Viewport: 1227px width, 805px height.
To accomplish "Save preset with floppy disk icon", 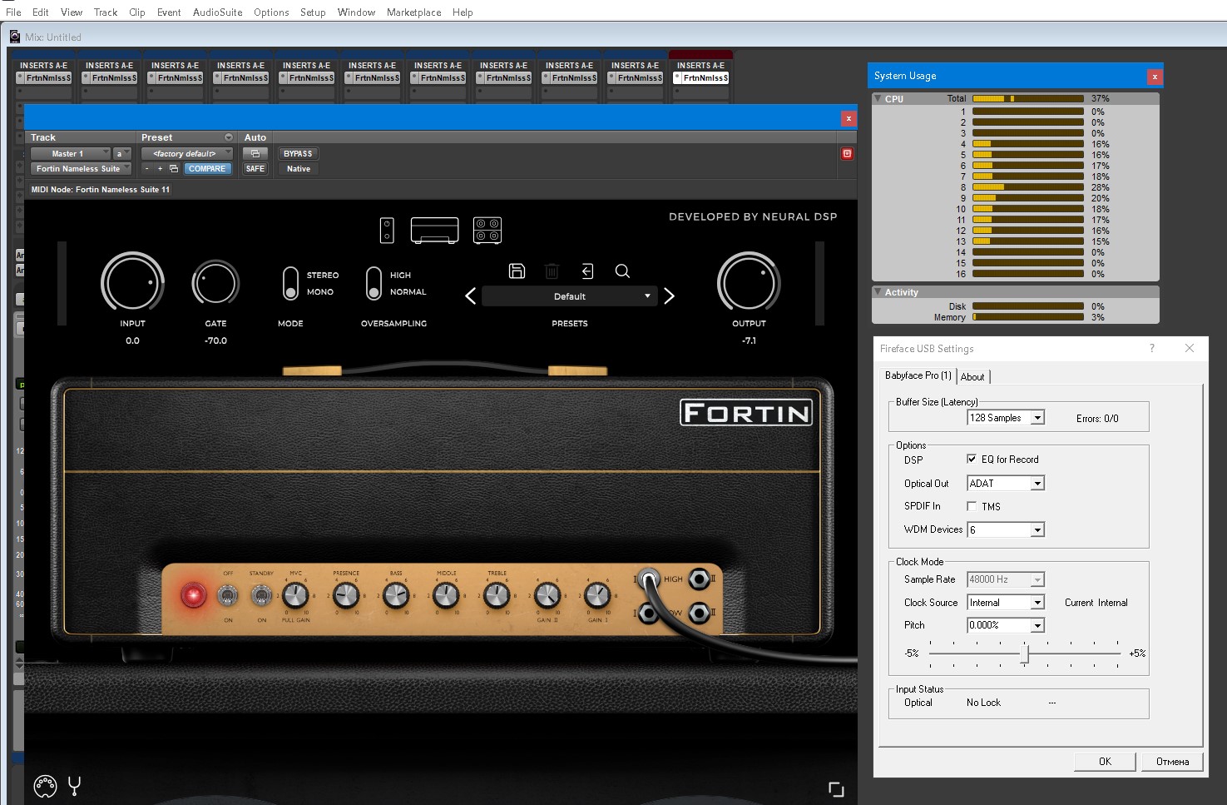I will 517,271.
